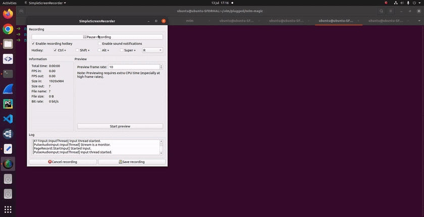The height and width of the screenshot is (217, 424).
Task: Check the Super + hotkey modifier
Action: point(122,50)
